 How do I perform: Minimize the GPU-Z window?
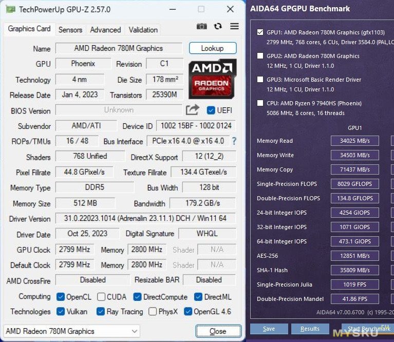click(x=173, y=10)
